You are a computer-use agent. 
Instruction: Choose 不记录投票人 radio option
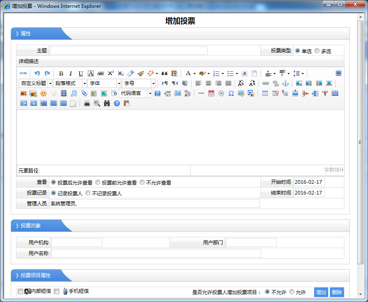(88, 193)
